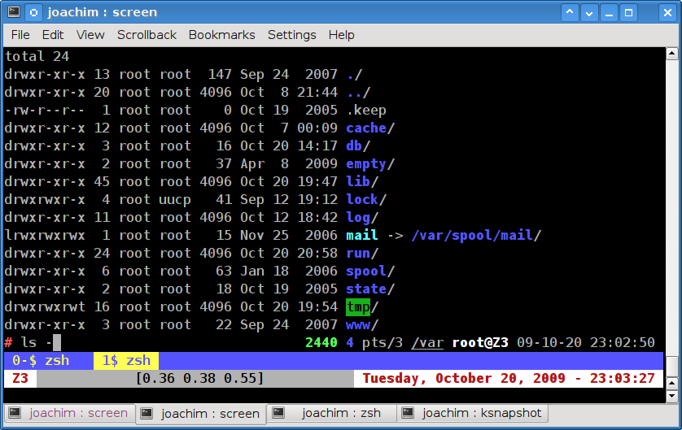Open the Settings menu
Screen dimensions: 682x430
tap(291, 35)
